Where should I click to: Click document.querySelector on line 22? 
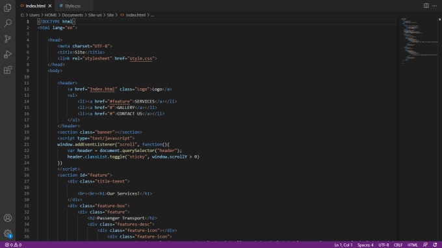(x=127, y=151)
